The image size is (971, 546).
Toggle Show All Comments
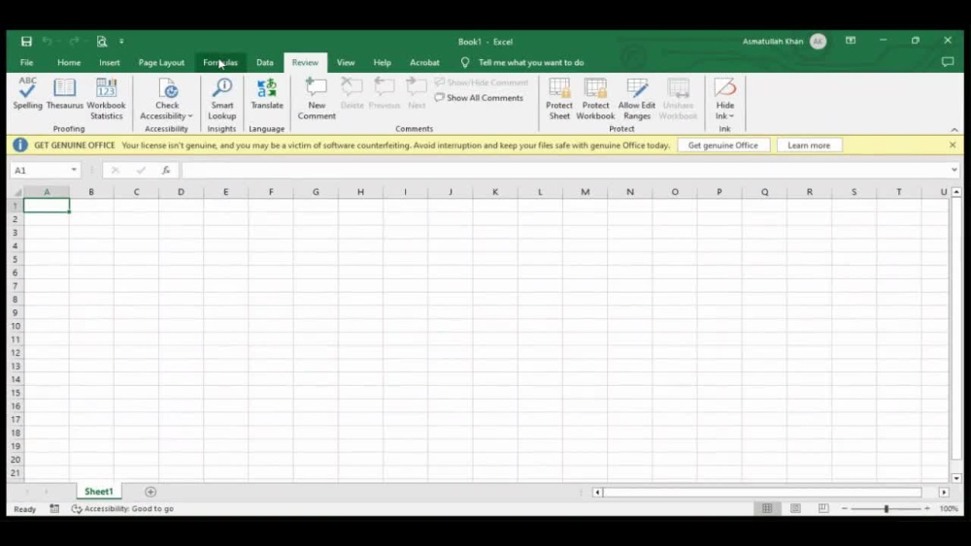tap(479, 98)
